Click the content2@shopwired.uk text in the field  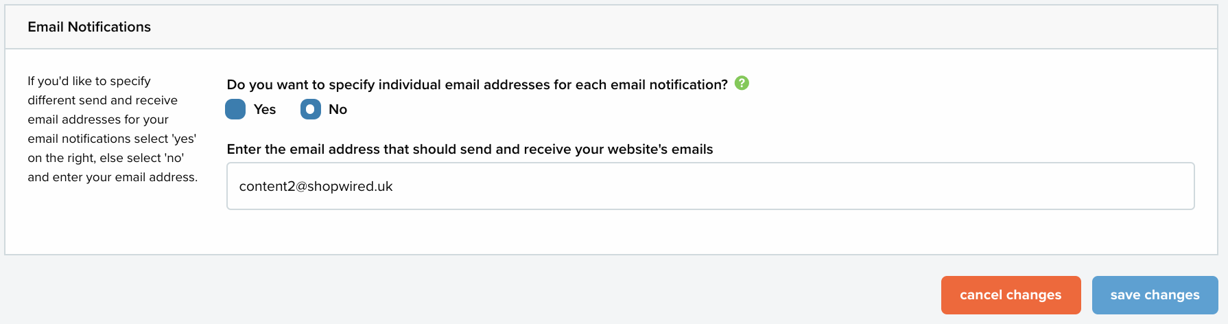316,186
